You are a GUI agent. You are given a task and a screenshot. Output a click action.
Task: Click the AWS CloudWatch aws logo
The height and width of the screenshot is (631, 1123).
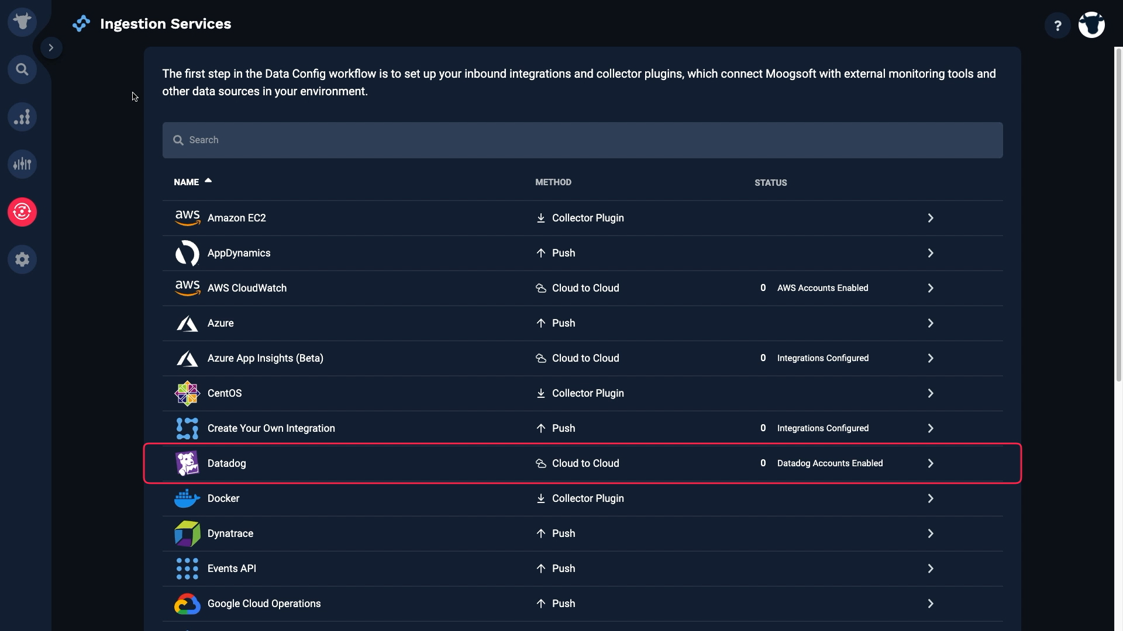click(x=187, y=288)
